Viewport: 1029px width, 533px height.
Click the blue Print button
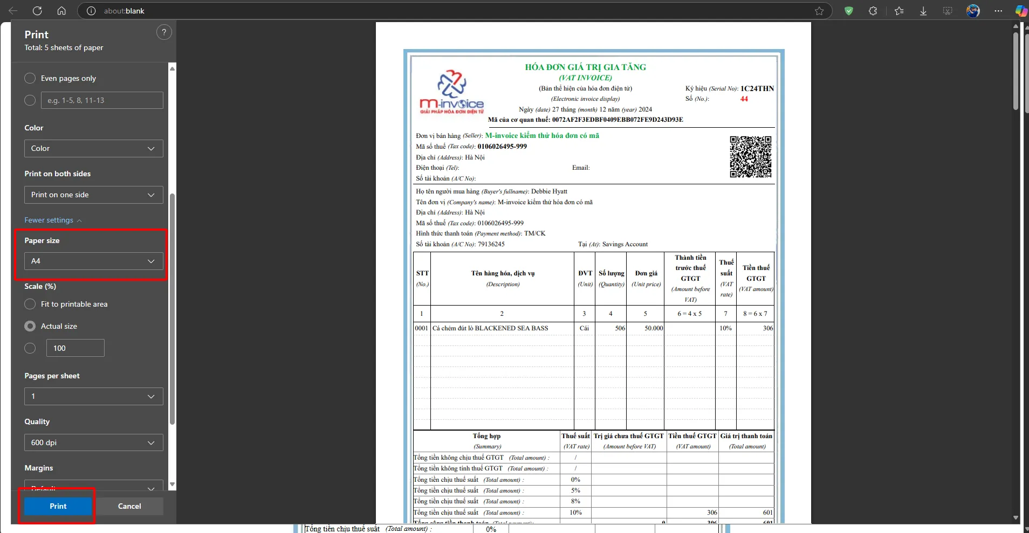point(58,506)
